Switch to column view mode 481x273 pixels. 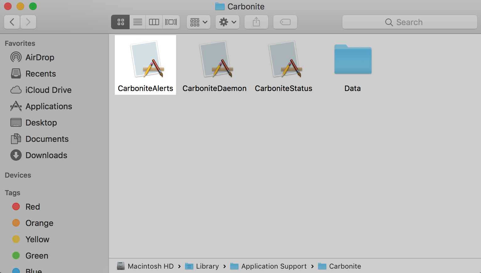pyautogui.click(x=154, y=22)
